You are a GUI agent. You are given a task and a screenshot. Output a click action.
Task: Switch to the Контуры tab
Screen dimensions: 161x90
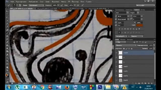pyautogui.click(x=130, y=39)
